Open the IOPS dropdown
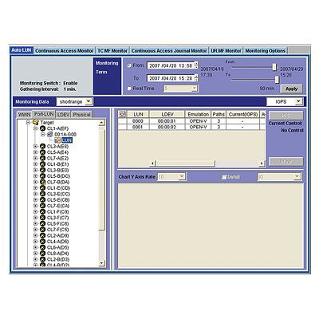Image resolution: width=319 pixels, height=319 pixels. click(285, 101)
